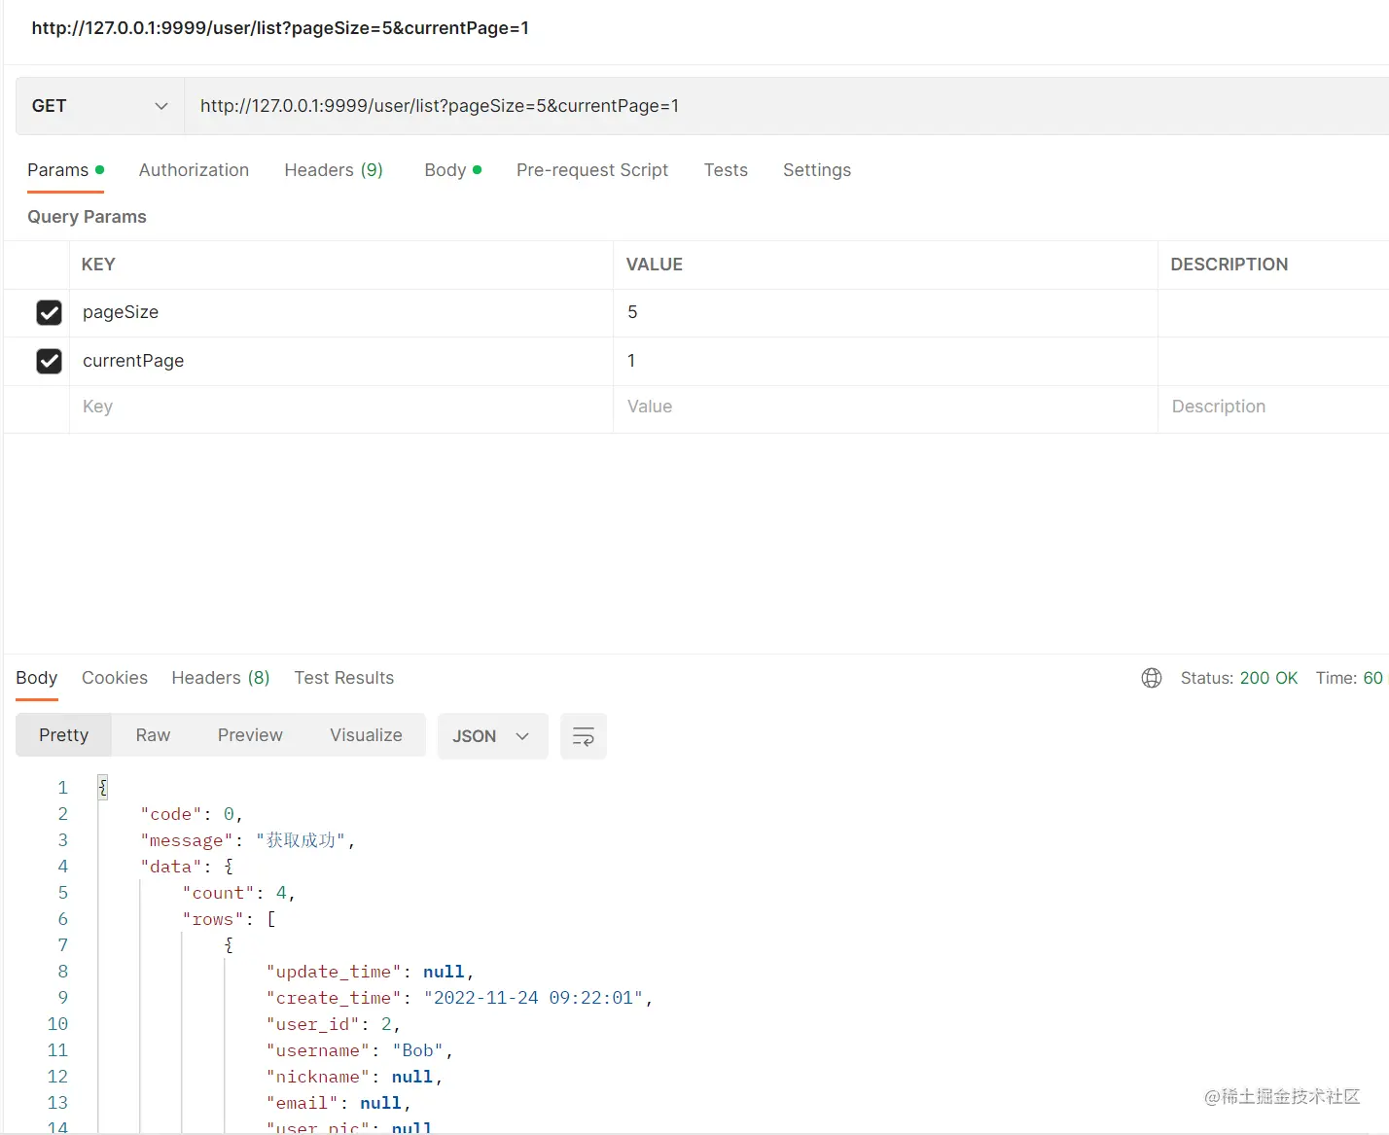Click the request URL input field
Screen dimensions: 1389x1135
point(786,106)
